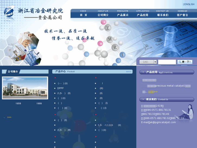
Task: Open the PRODUCTS 产品展示 menu item
Action: coord(123,13)
